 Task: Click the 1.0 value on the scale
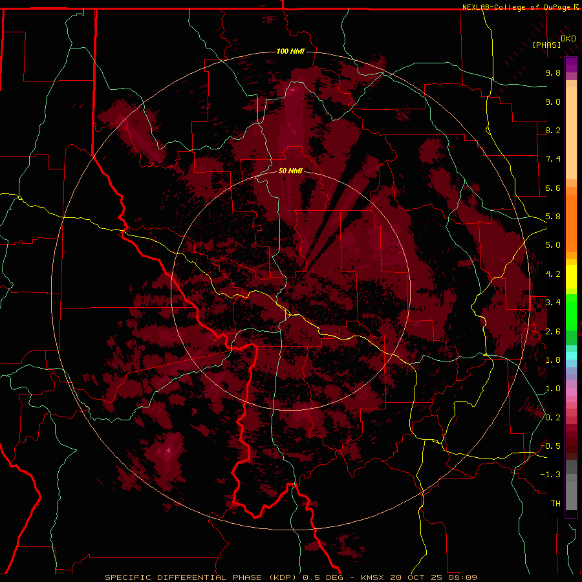[553, 389]
